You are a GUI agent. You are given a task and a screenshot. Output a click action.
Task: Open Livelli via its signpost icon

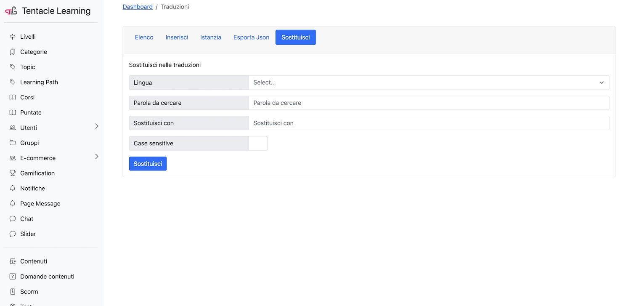pyautogui.click(x=13, y=37)
